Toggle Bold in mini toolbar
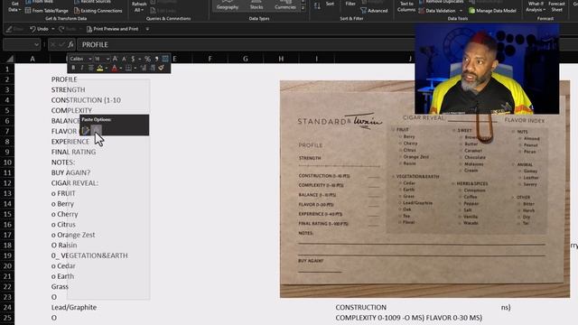Viewport: 578px width, 325px height. [73, 68]
